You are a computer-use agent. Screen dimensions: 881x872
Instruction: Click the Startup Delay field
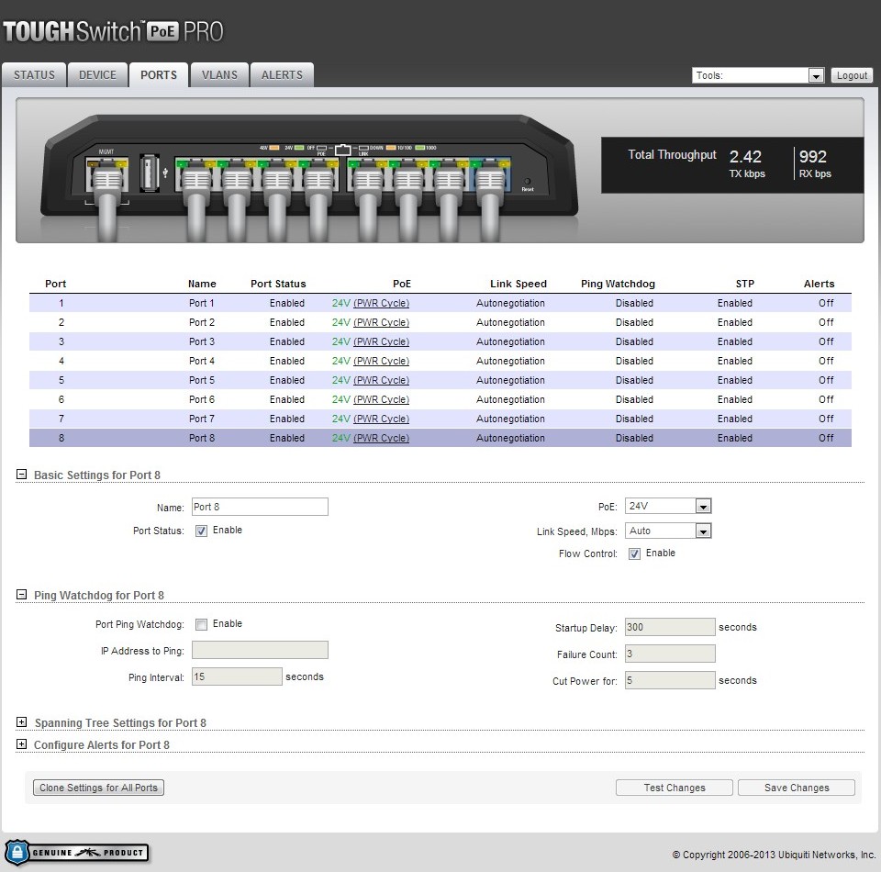click(x=670, y=627)
